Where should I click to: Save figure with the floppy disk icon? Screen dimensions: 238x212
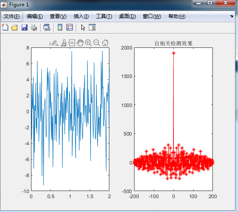(x=24, y=28)
